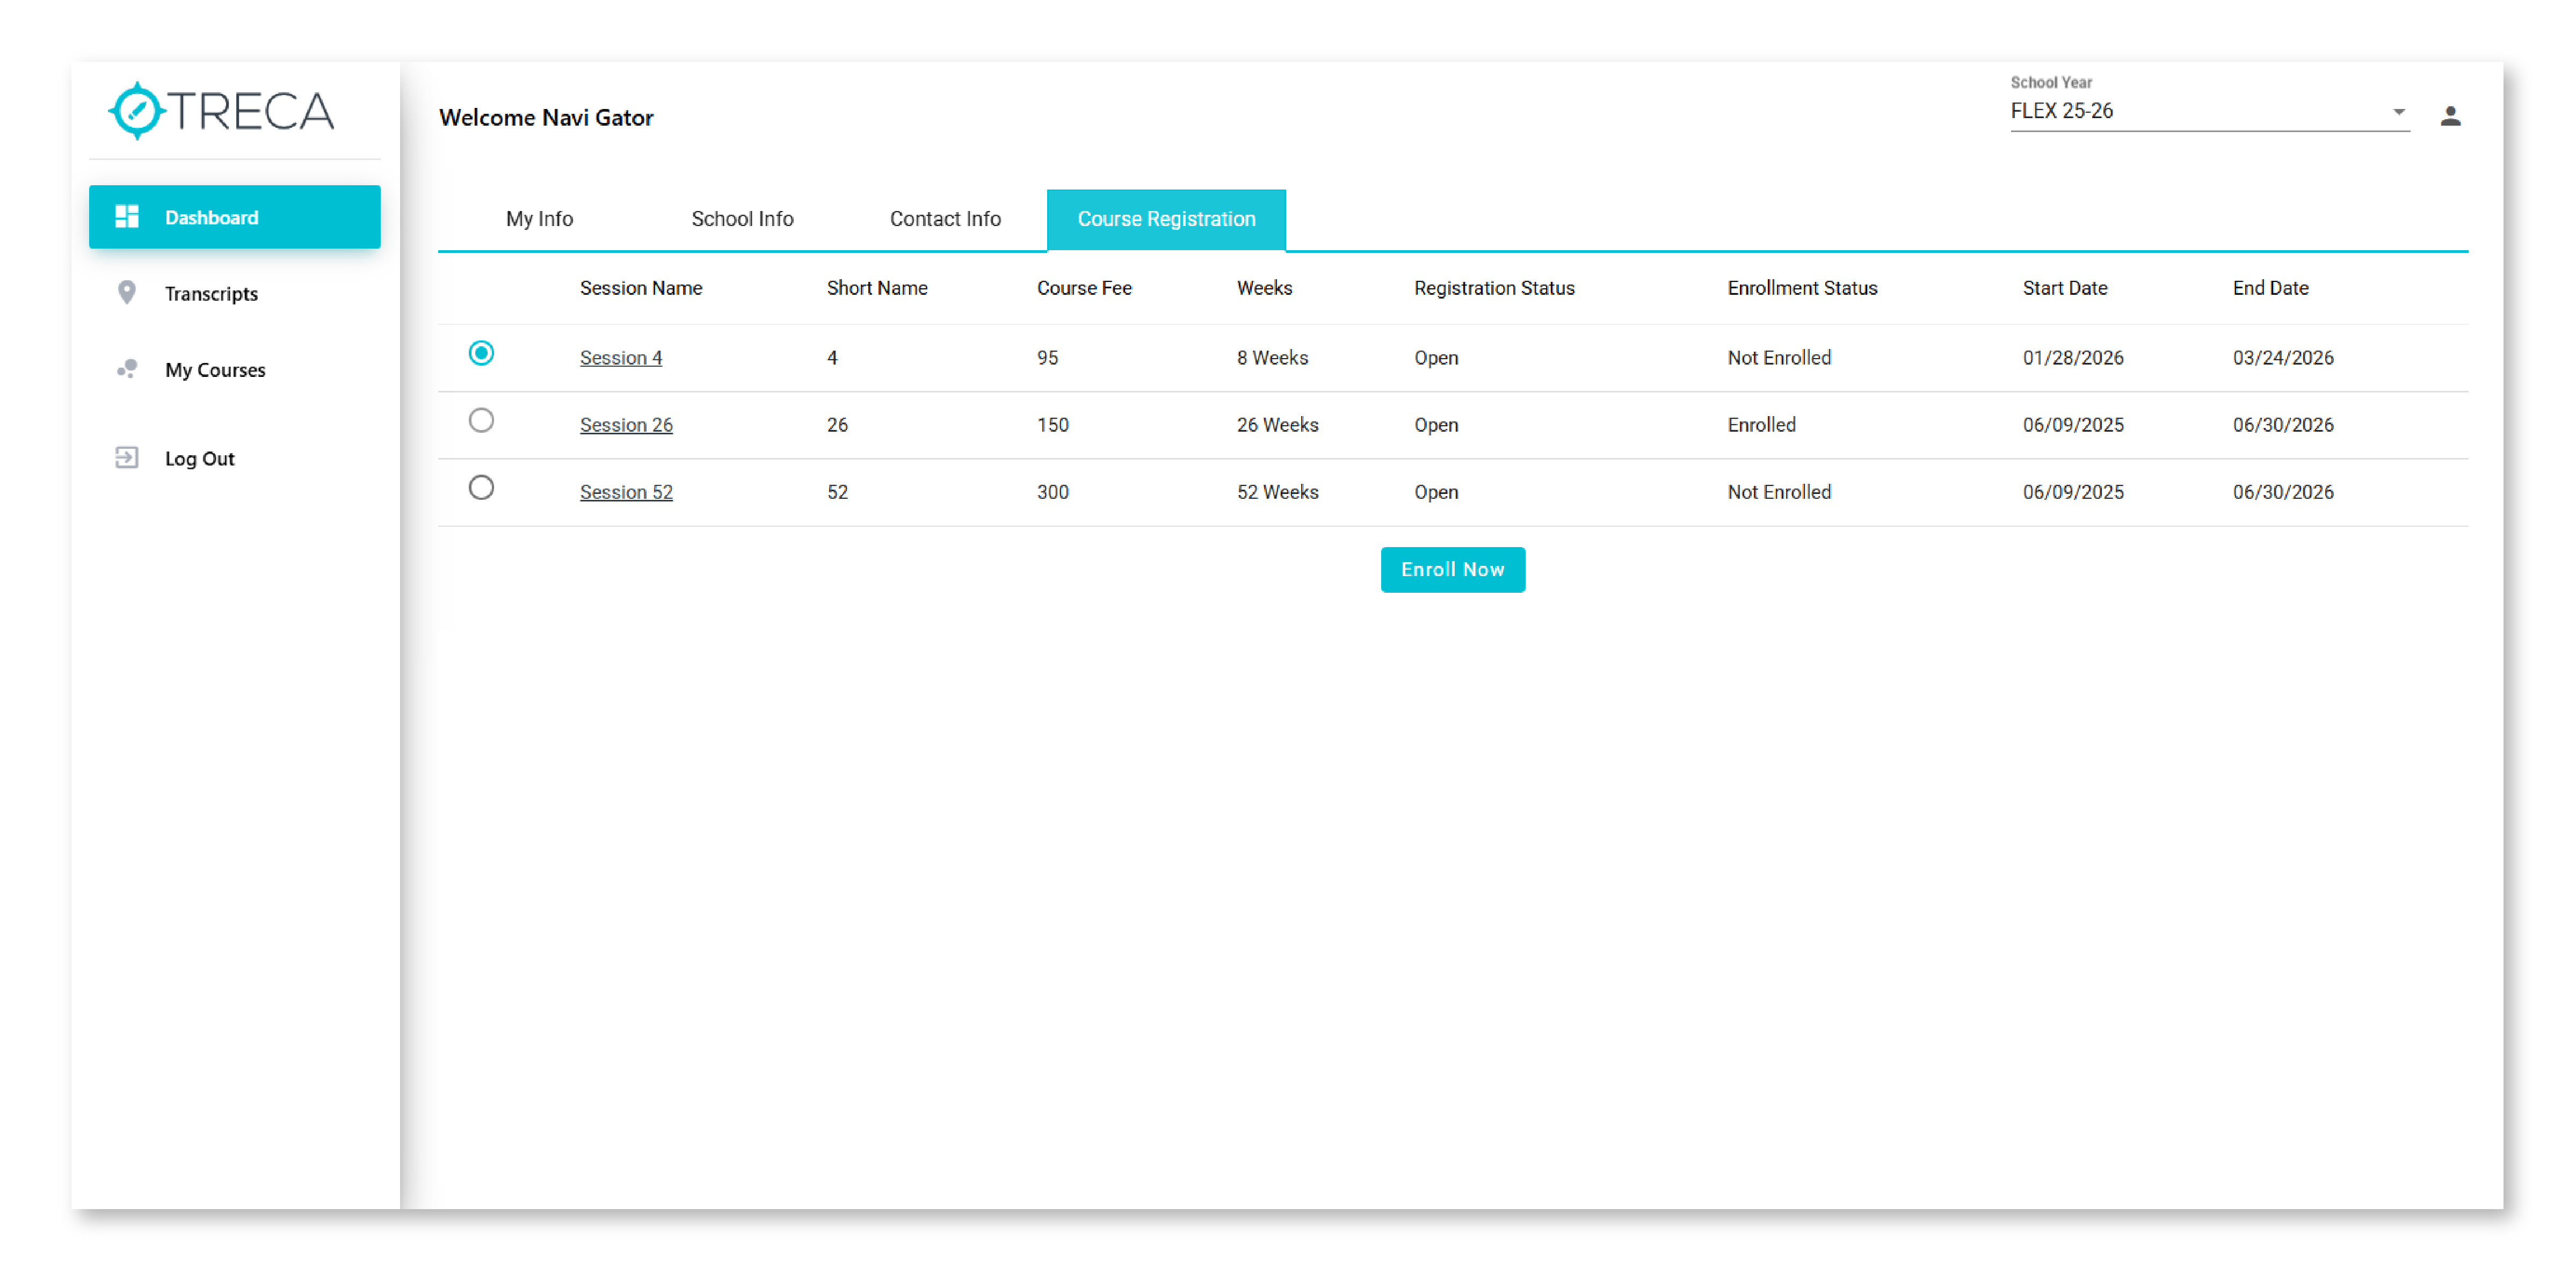This screenshot has width=2576, height=1273.
Task: Switch to the School Info tab
Action: [742, 219]
